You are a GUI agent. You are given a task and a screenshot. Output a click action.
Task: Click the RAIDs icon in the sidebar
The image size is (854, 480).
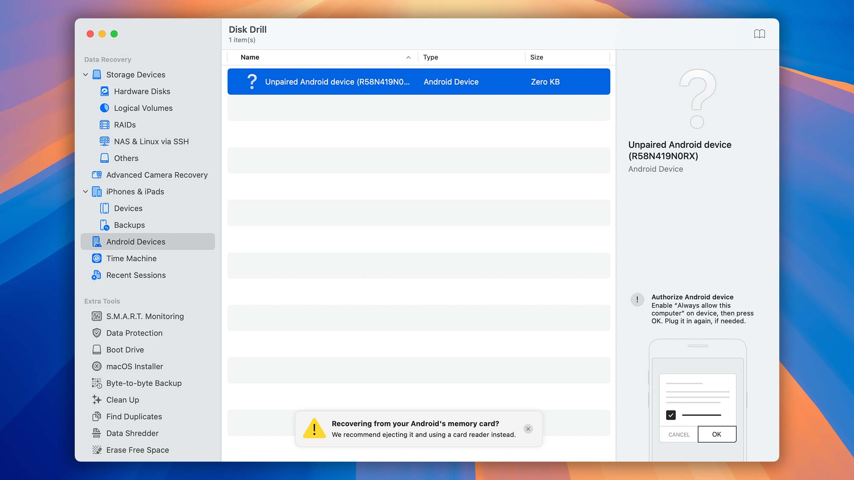(105, 125)
